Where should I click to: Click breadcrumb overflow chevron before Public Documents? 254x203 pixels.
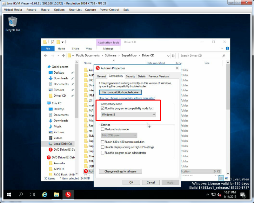point(73,56)
